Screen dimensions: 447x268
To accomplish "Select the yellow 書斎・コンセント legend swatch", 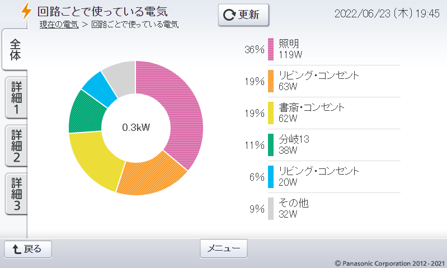I will pyautogui.click(x=271, y=113).
